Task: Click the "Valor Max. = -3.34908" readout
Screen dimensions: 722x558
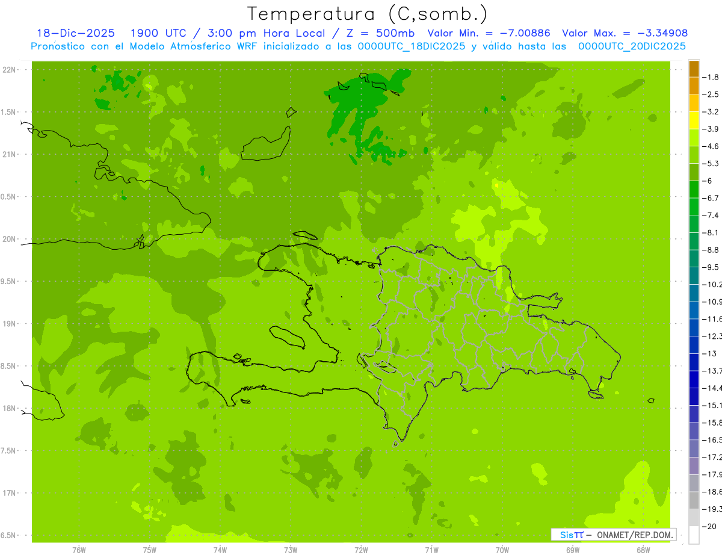Action: 625,33
